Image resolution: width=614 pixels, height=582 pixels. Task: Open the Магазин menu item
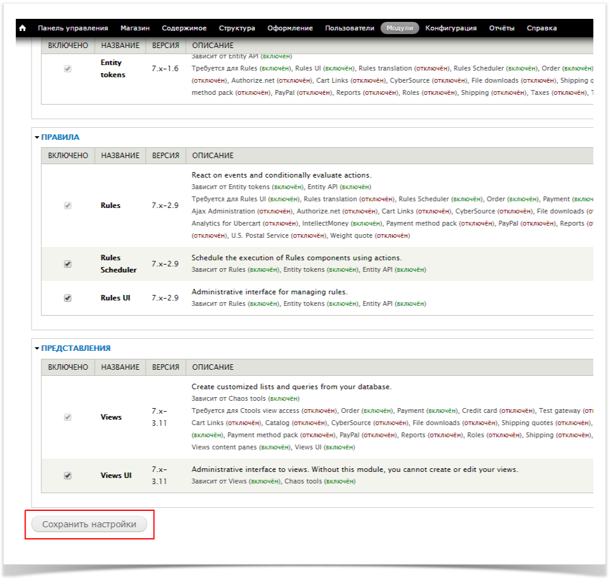135,28
